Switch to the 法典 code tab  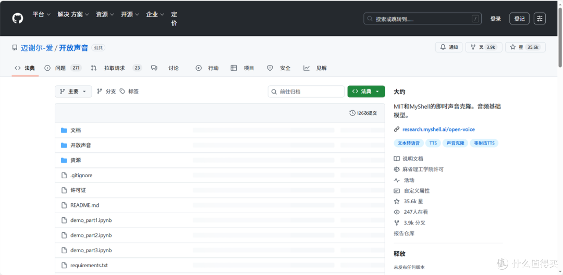25,68
